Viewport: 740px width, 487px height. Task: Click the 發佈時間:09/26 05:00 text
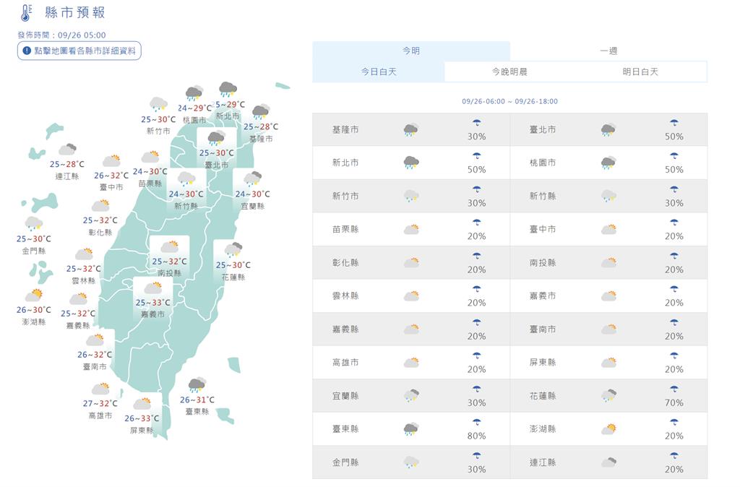click(x=62, y=35)
